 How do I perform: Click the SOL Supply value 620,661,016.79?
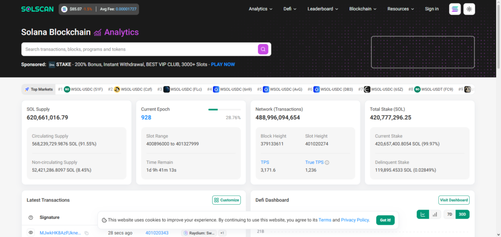47,117
